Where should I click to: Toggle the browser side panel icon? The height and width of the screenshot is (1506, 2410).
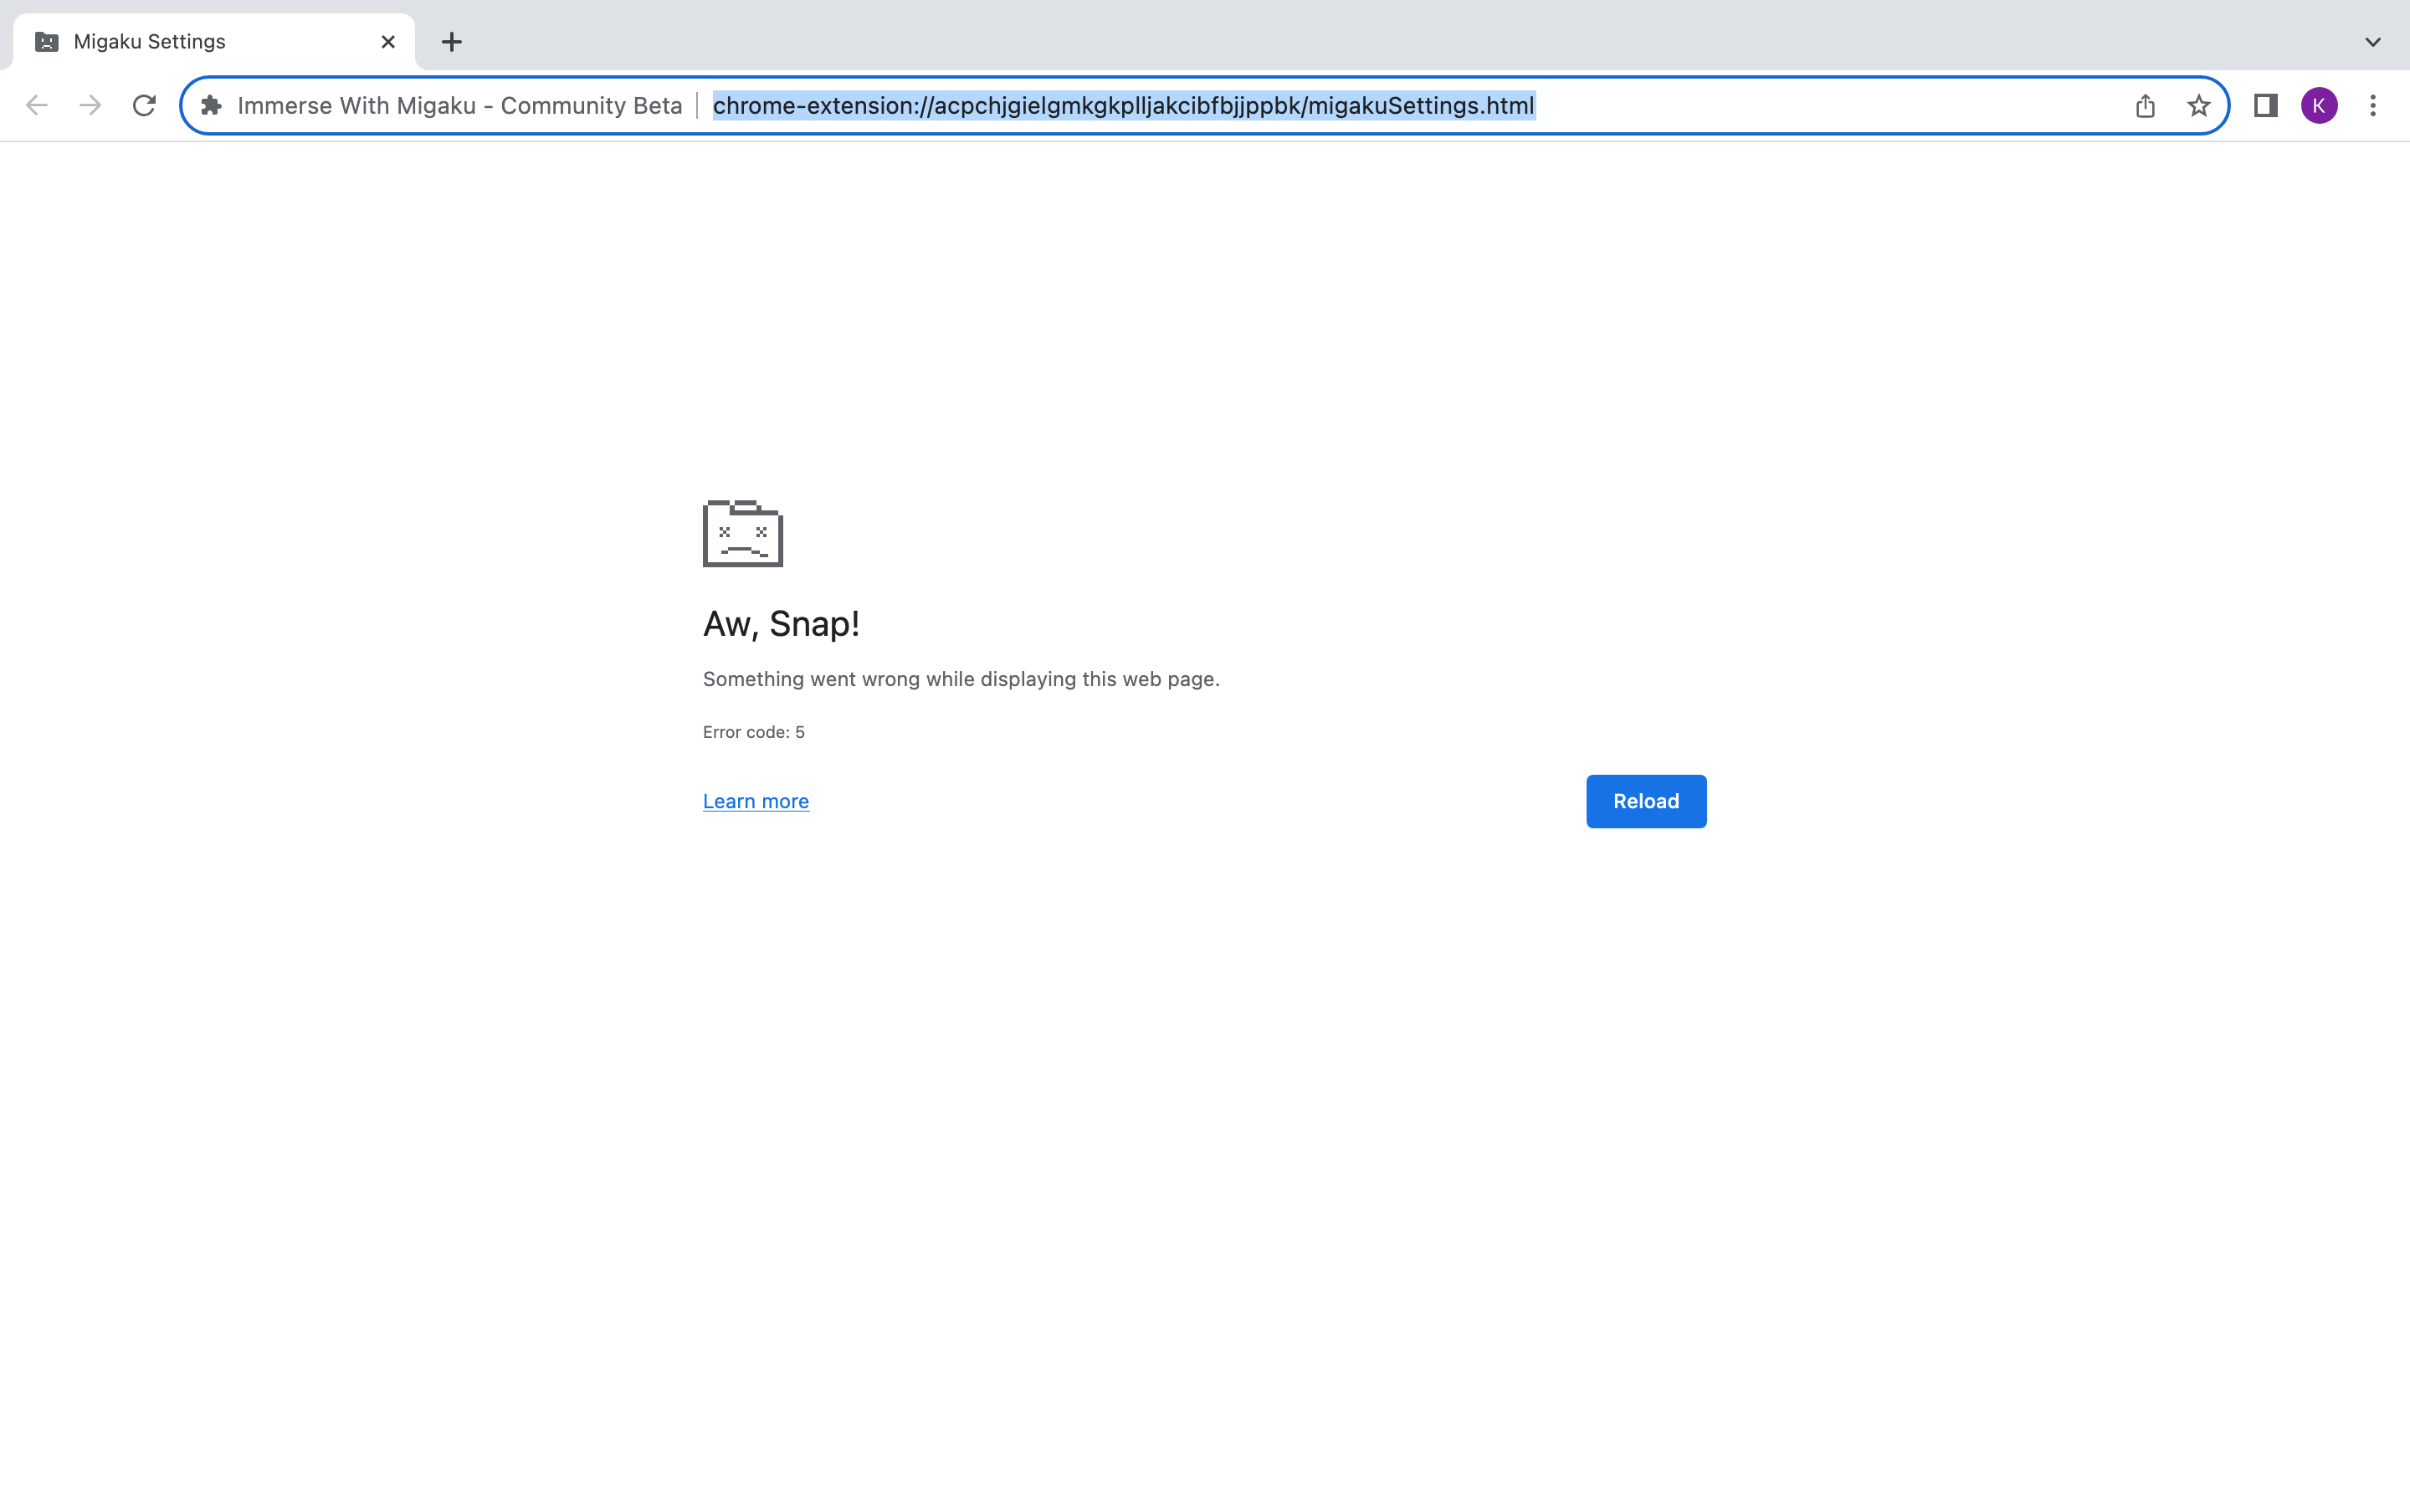tap(2265, 105)
